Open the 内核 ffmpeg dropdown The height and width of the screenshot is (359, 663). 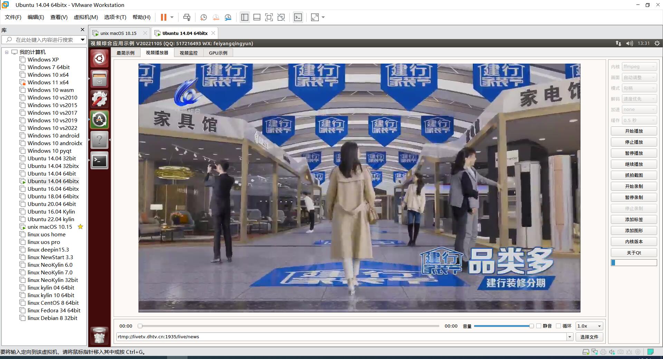pos(639,67)
